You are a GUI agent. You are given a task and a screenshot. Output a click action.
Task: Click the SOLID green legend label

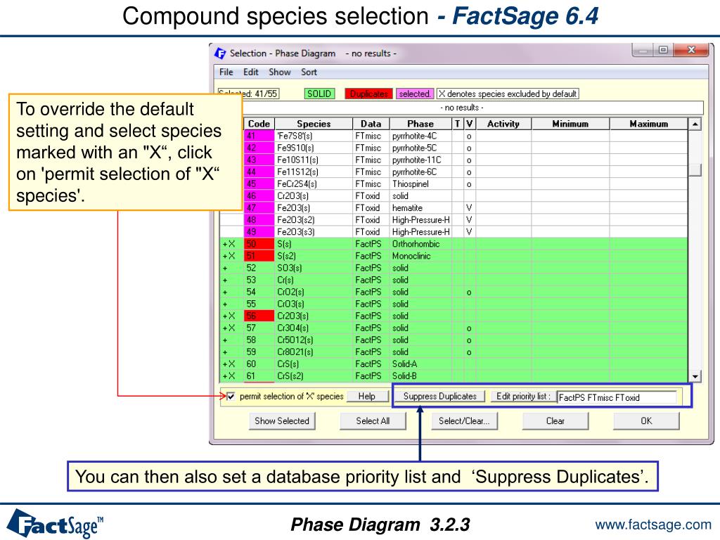click(x=319, y=94)
